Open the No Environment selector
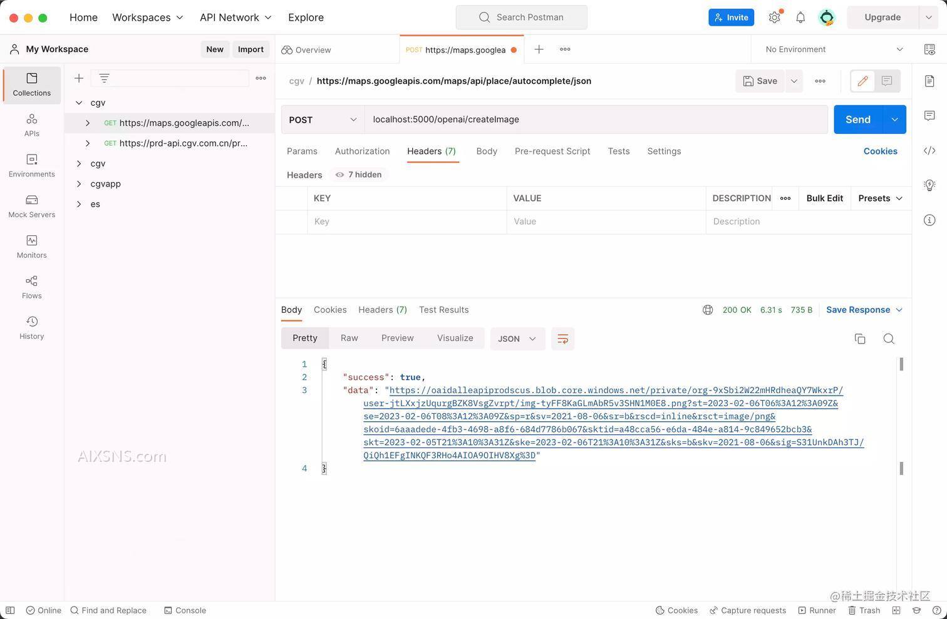947x619 pixels. point(833,49)
